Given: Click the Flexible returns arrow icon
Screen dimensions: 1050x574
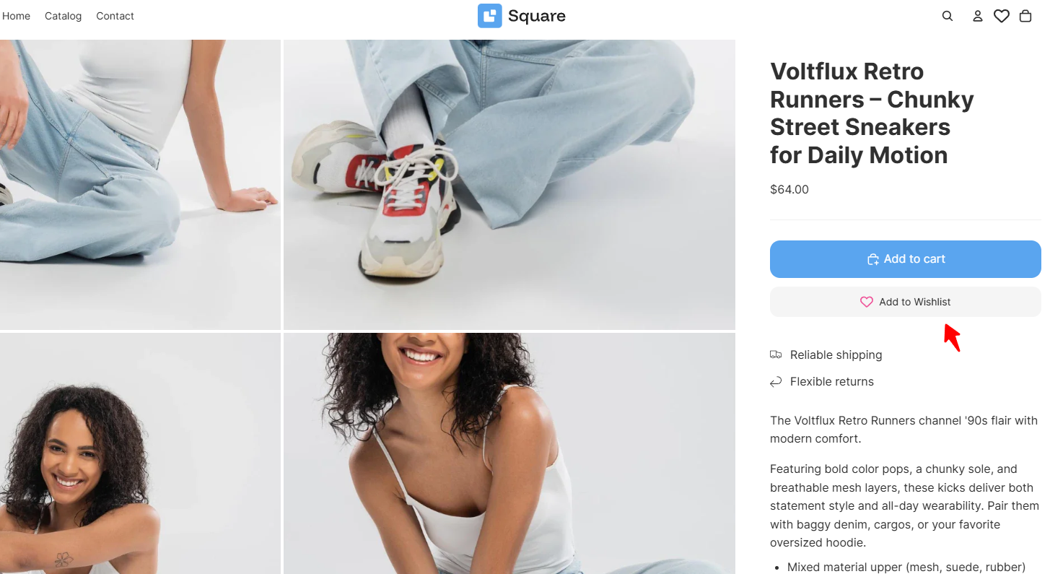Looking at the screenshot, I should pos(776,381).
